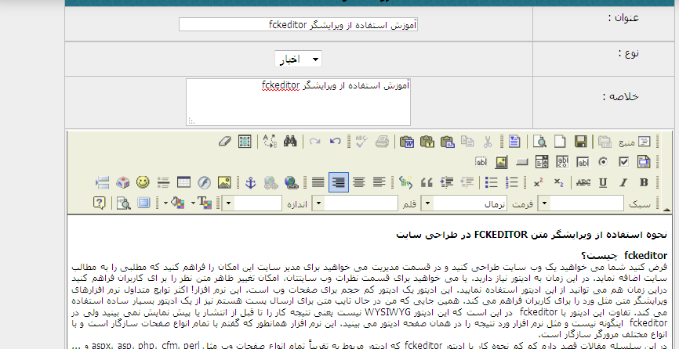
Task: Click the Cut scissors icon
Action: (488, 141)
